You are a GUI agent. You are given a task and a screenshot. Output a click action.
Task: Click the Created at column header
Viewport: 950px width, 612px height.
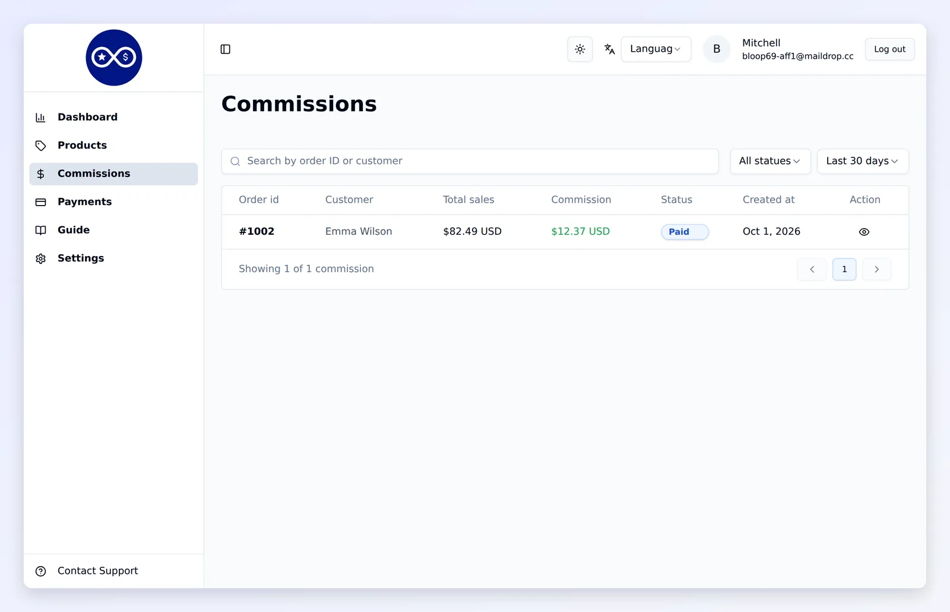coord(768,200)
